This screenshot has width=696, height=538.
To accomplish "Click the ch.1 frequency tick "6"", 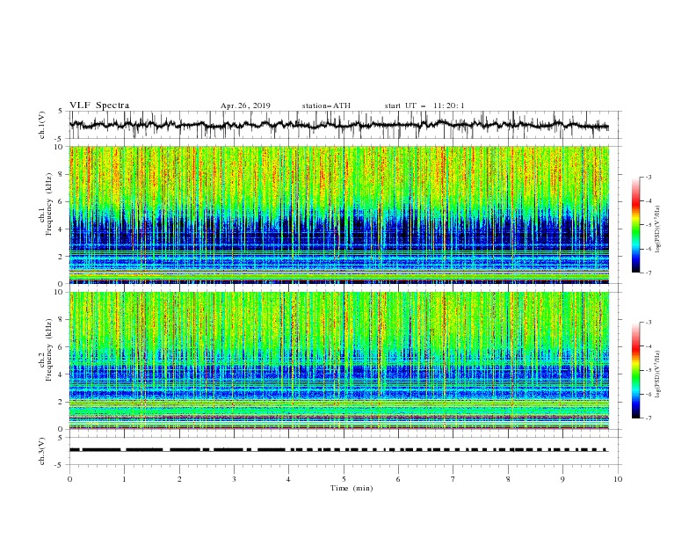I will pyautogui.click(x=62, y=201).
